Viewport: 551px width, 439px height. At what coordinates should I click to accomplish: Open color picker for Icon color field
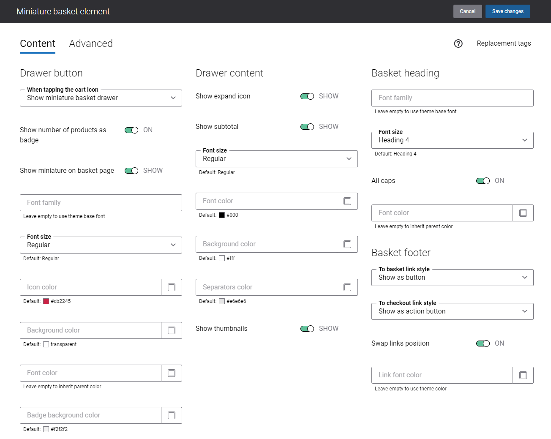[172, 287]
